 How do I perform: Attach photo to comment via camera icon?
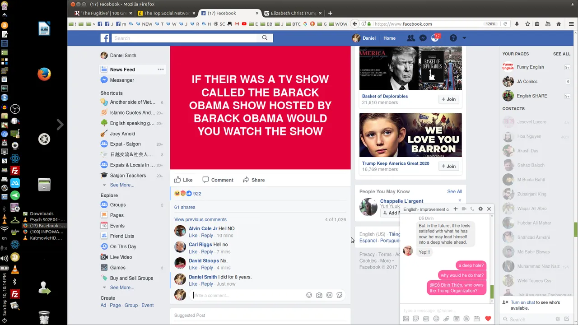(x=319, y=295)
